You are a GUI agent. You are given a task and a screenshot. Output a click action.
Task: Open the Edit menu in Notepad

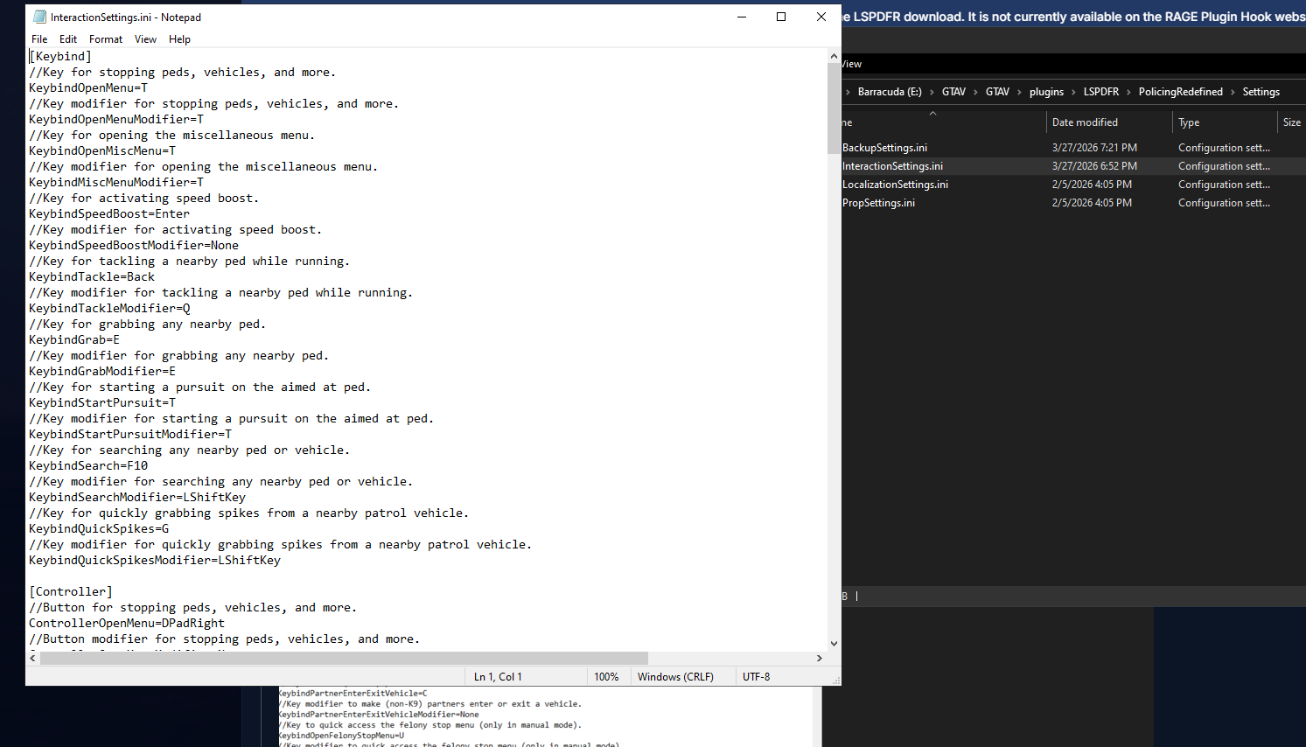(x=68, y=39)
